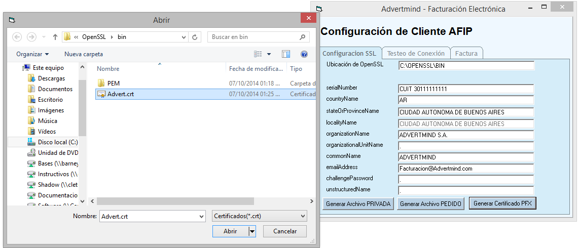Viewport: 578px width, 248px height.
Task: Click the search magnifier icon
Action: (302, 37)
